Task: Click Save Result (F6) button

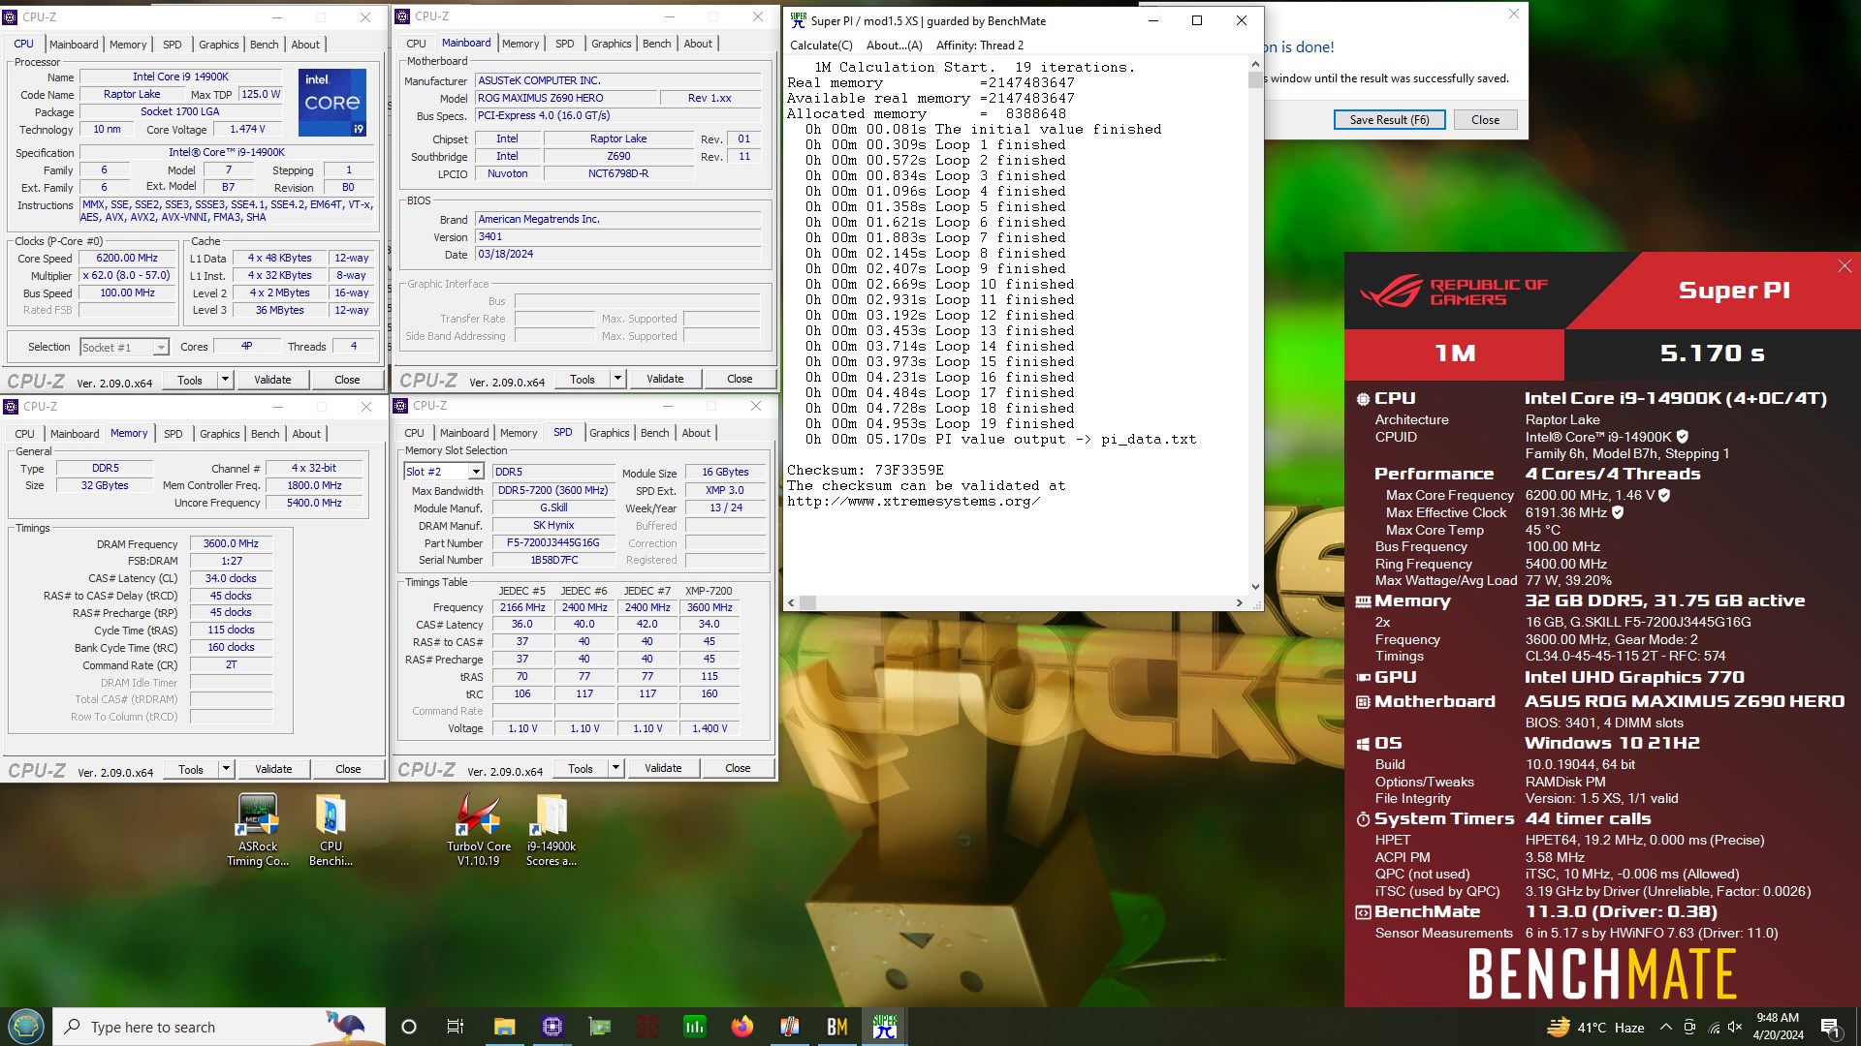Action: click(1389, 120)
